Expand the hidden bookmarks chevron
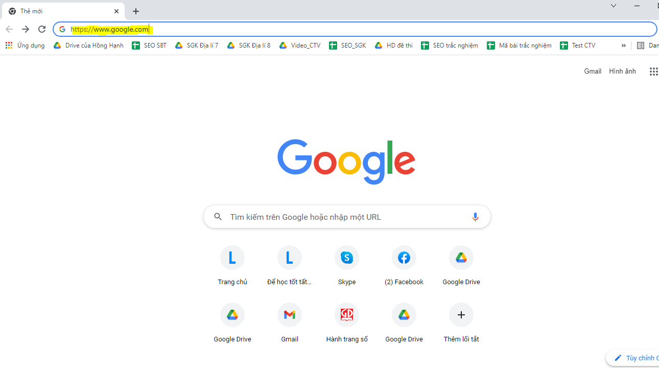 623,45
